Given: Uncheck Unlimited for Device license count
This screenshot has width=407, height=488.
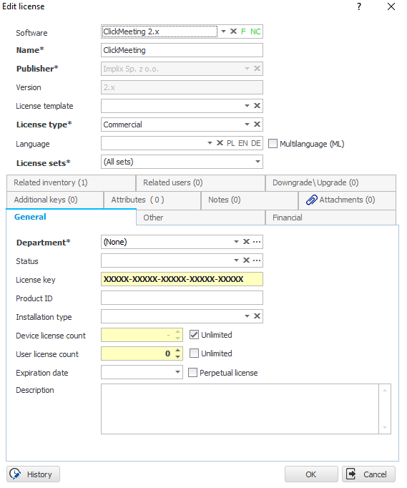Looking at the screenshot, I should click(194, 335).
